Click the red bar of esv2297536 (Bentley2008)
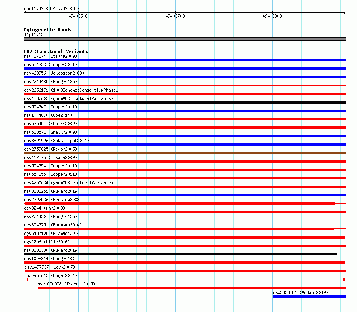357x312 pixels. tap(180, 204)
